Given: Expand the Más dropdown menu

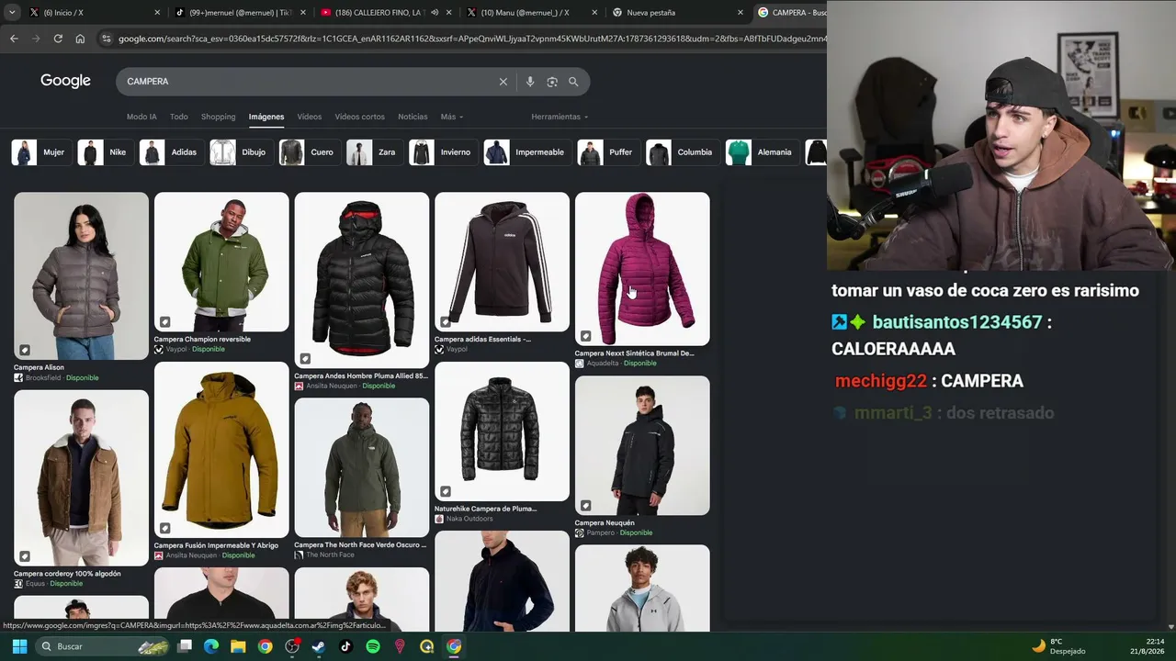Looking at the screenshot, I should pyautogui.click(x=451, y=117).
